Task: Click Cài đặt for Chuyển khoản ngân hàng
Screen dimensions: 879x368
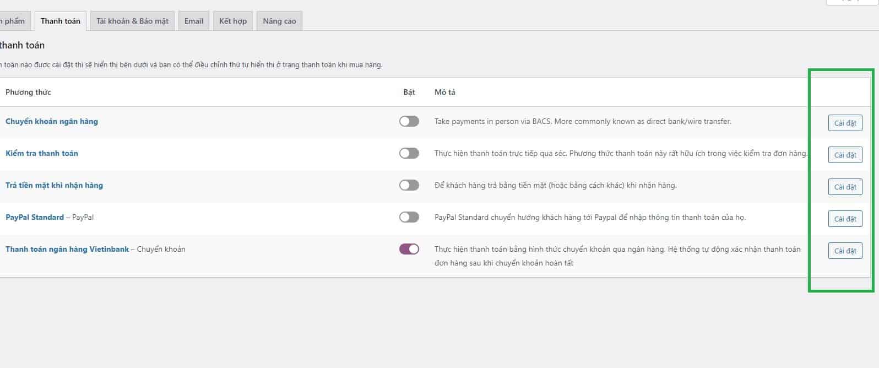Action: [845, 123]
